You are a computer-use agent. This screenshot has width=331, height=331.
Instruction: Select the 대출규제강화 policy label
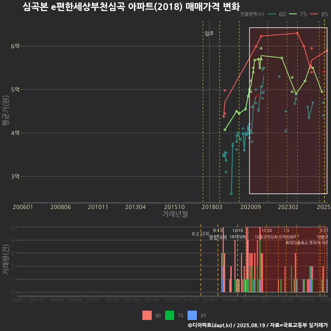[267, 237]
